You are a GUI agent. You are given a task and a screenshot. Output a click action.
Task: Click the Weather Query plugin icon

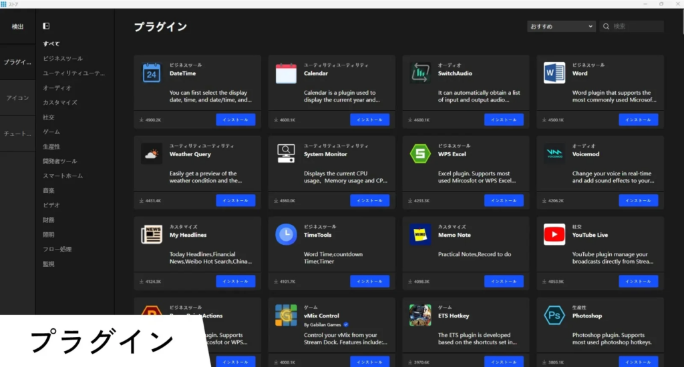[x=152, y=153]
